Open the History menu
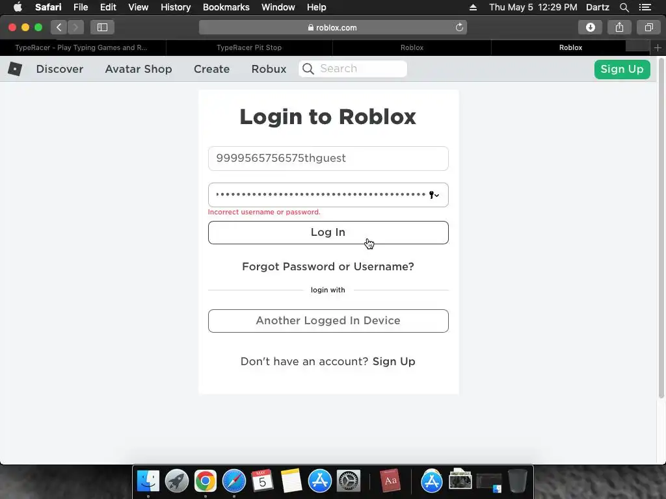666x499 pixels. coord(176,7)
